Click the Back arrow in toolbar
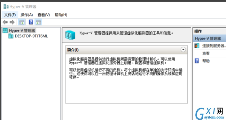The height and width of the screenshot is (120, 226). (5, 22)
